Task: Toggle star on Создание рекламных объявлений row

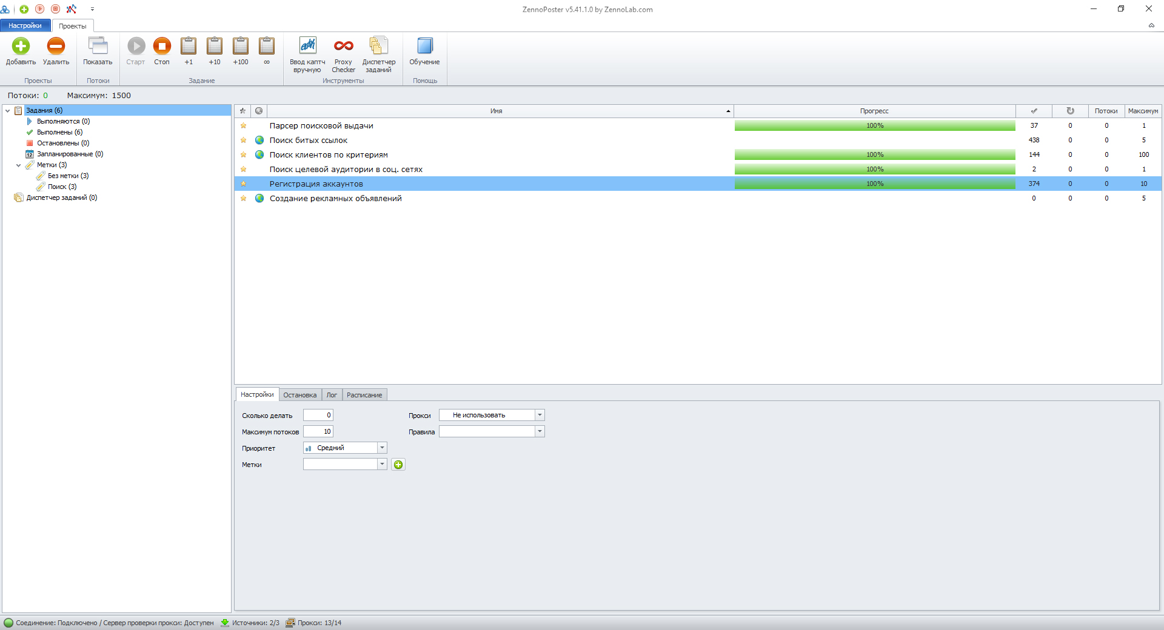Action: [x=243, y=199]
